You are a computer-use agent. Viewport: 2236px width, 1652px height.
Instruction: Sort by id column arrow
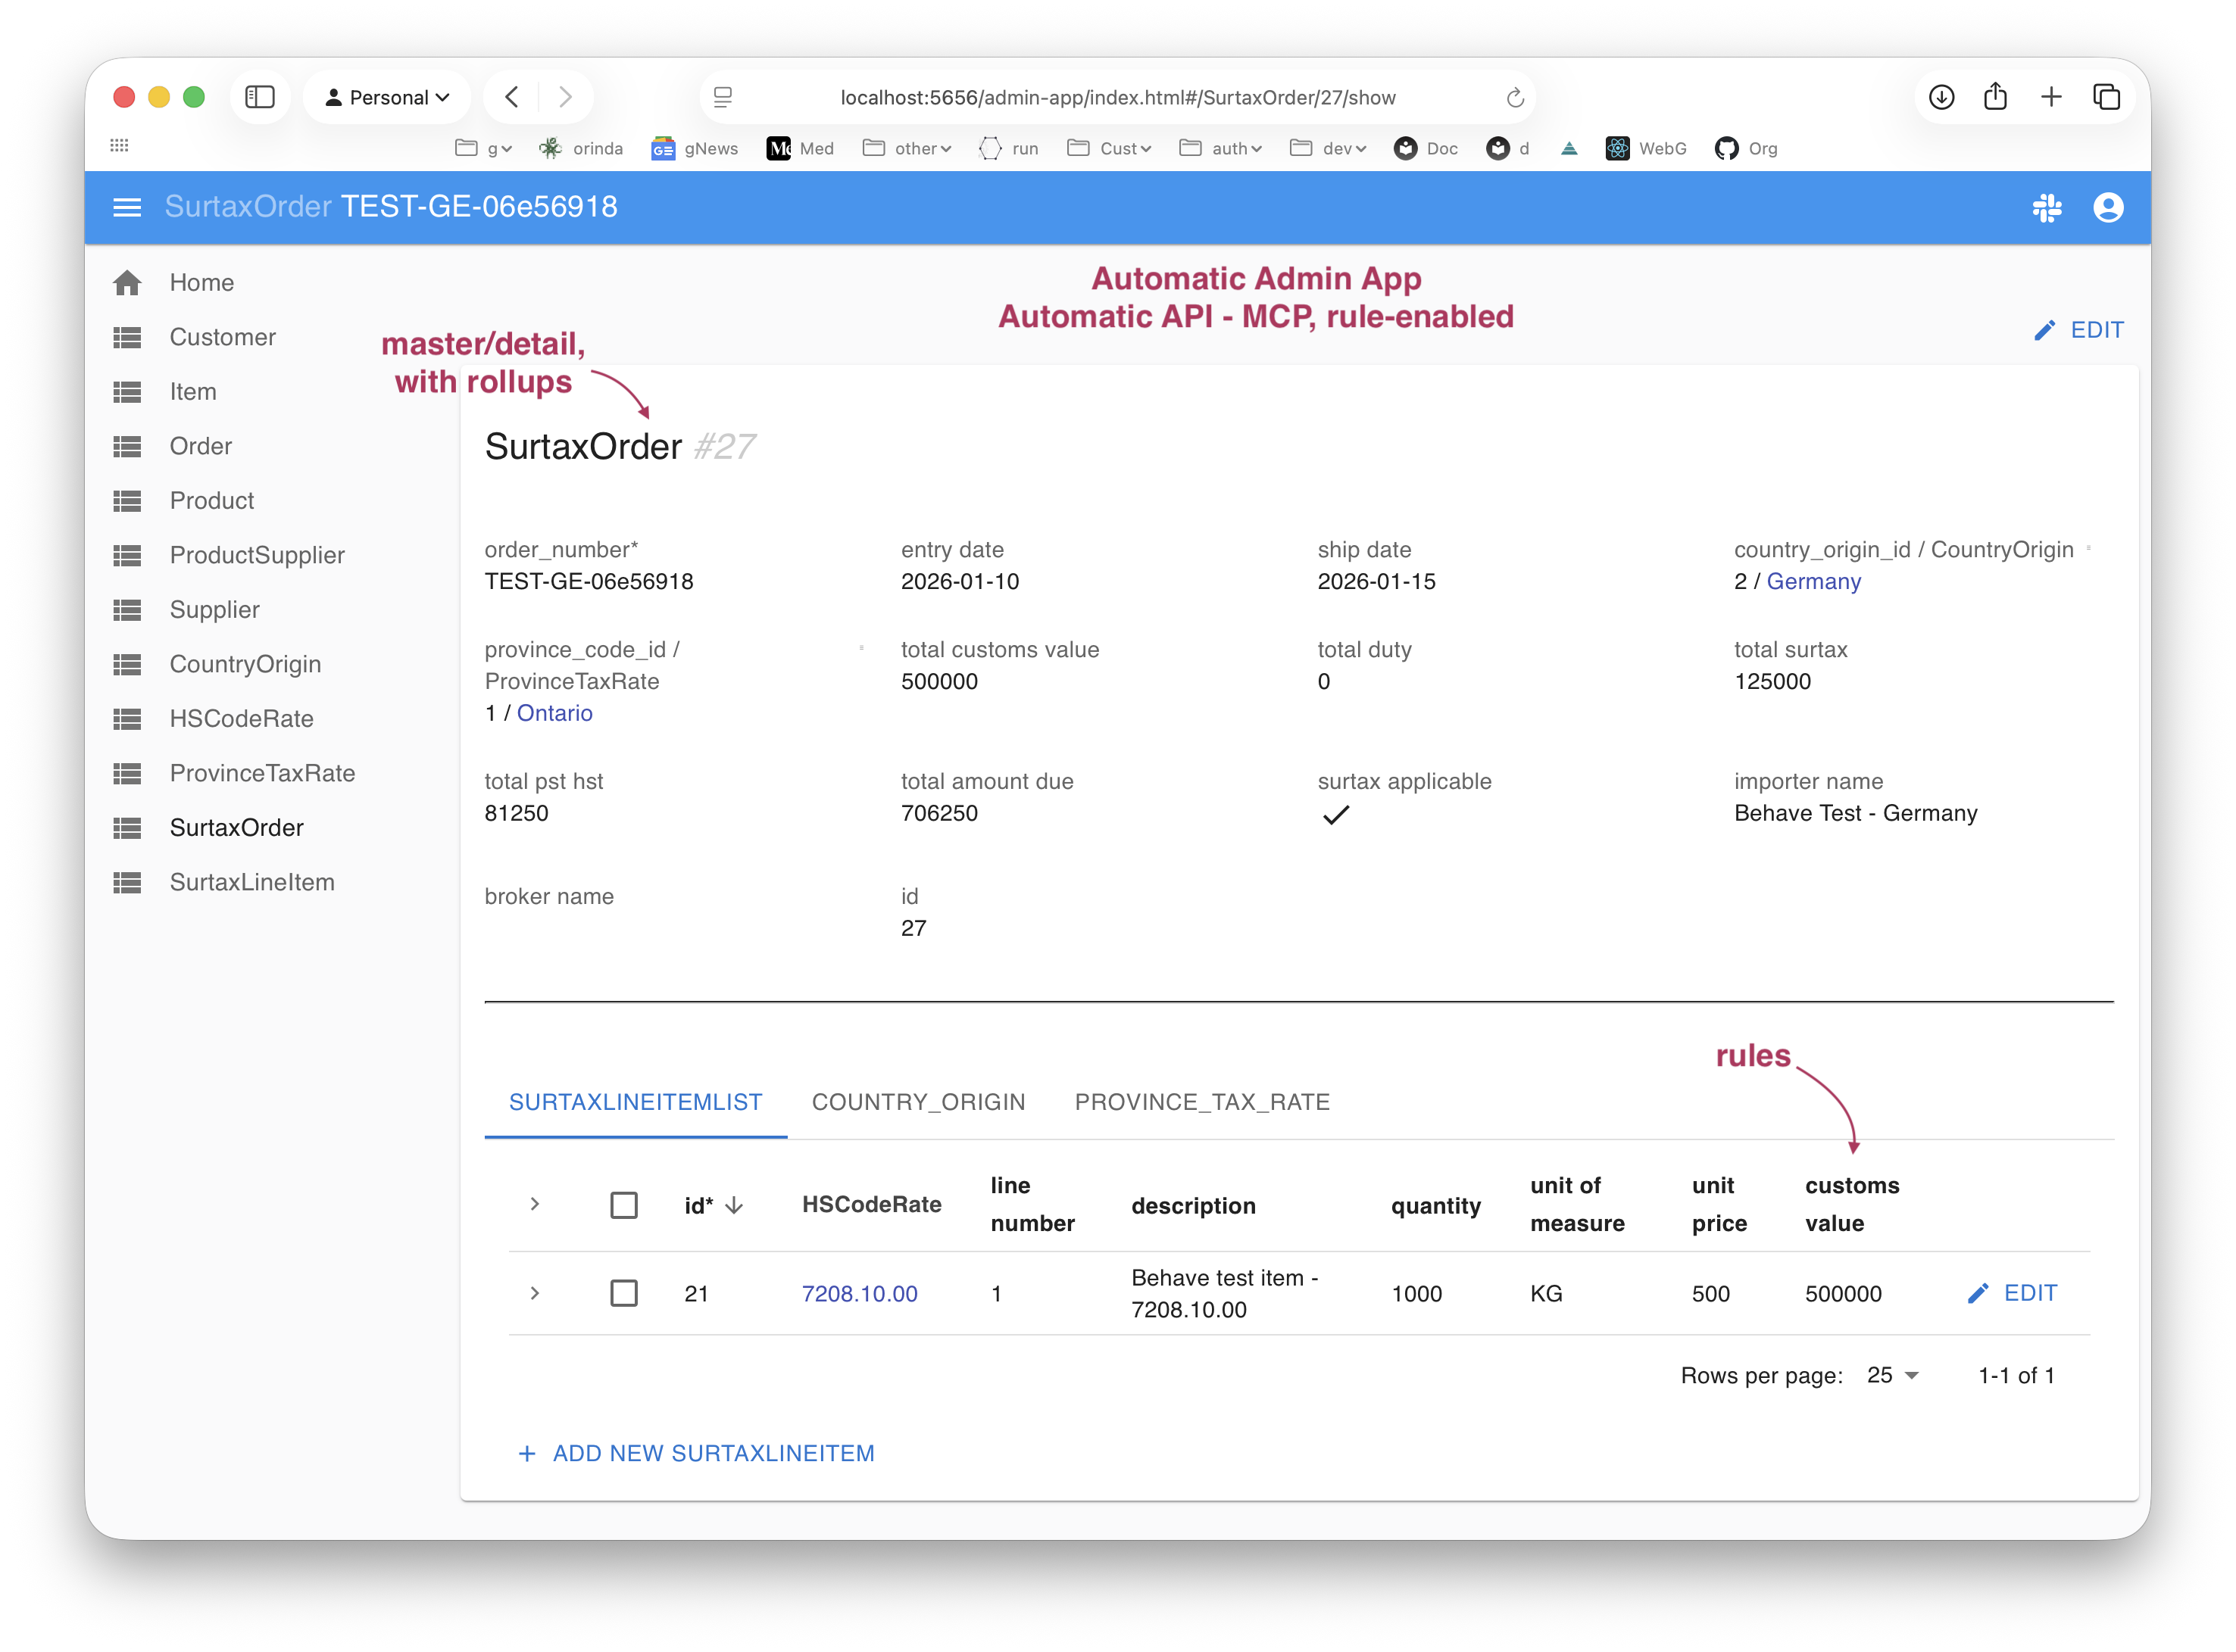click(x=734, y=1206)
